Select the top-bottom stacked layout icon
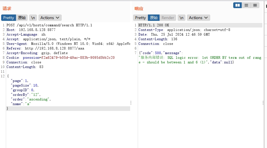Screen dimensions: 267x148 point(246,5)
